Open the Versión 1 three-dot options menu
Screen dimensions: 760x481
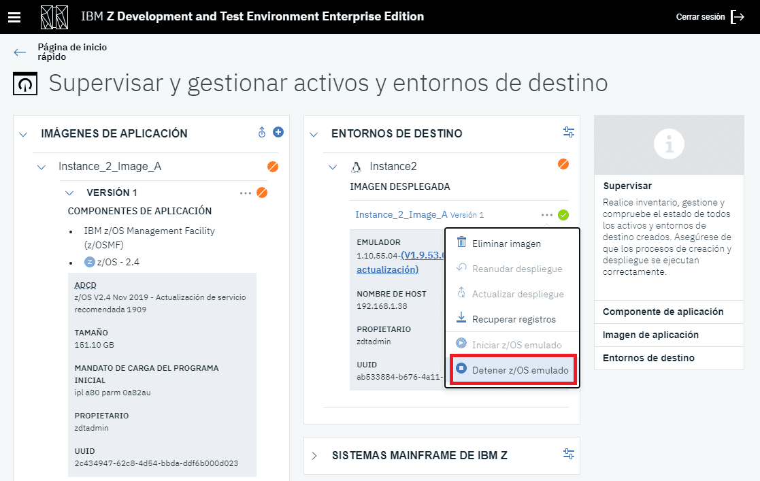pos(246,193)
